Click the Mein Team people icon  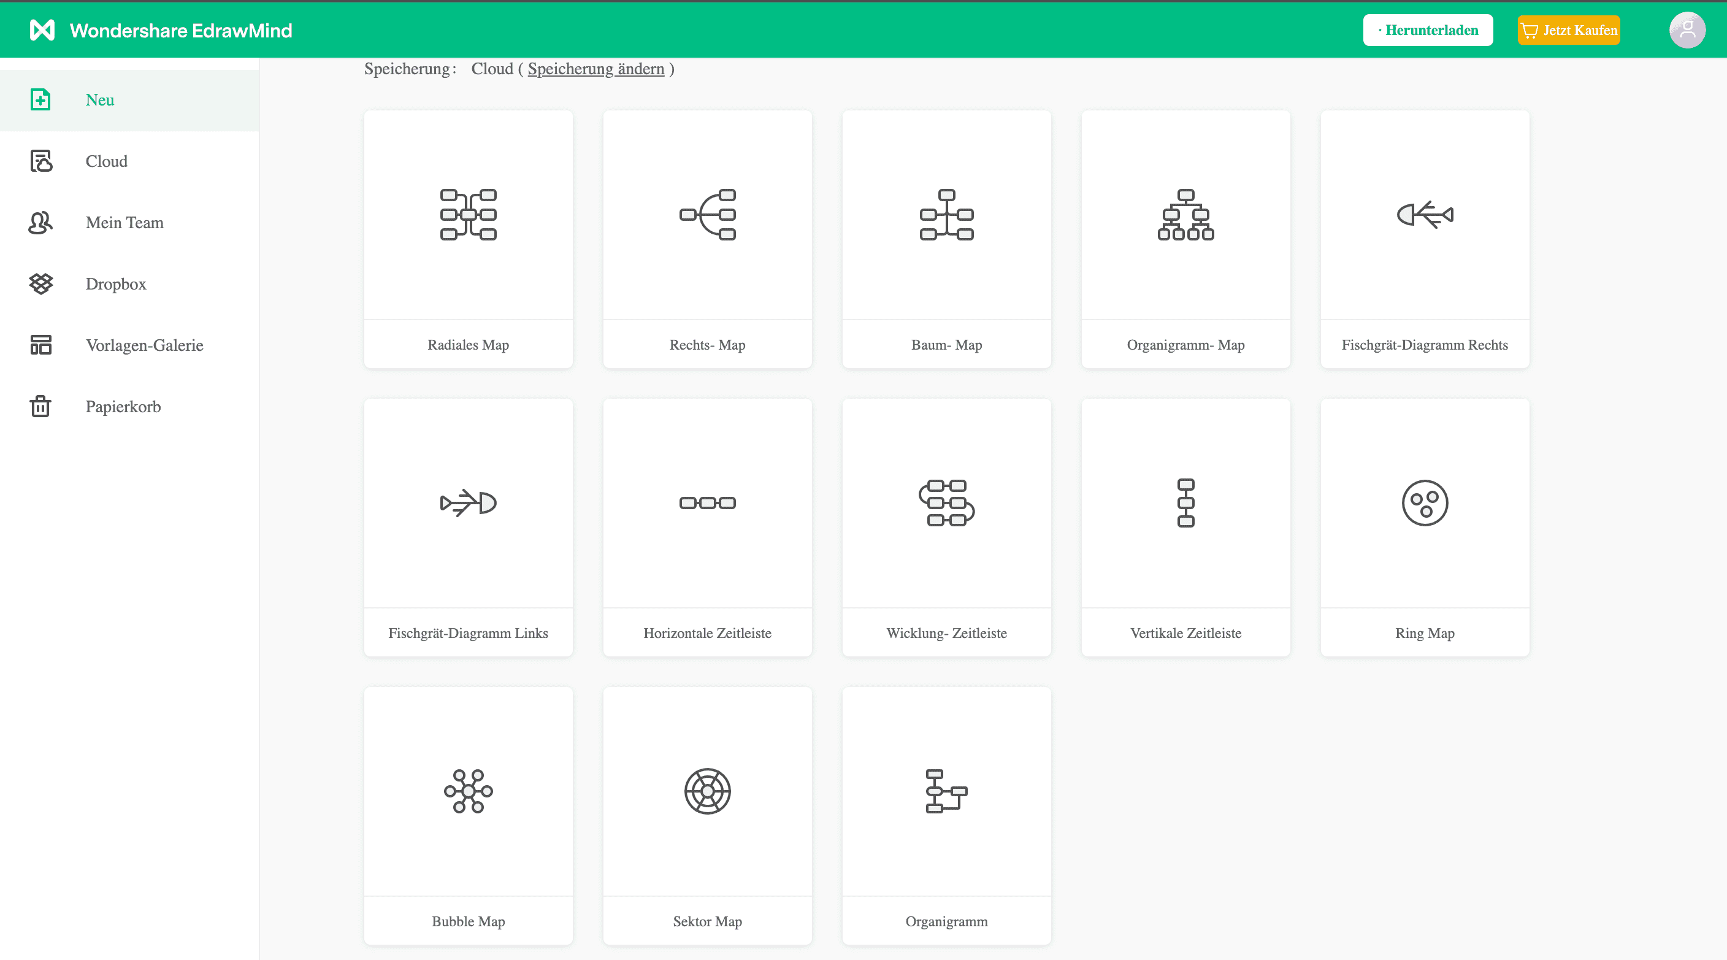point(40,223)
